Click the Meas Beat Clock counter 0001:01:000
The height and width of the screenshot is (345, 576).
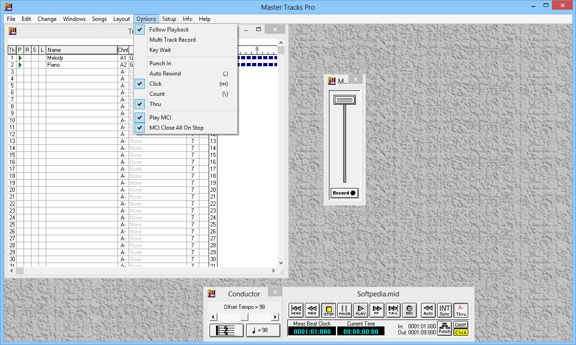click(x=312, y=332)
